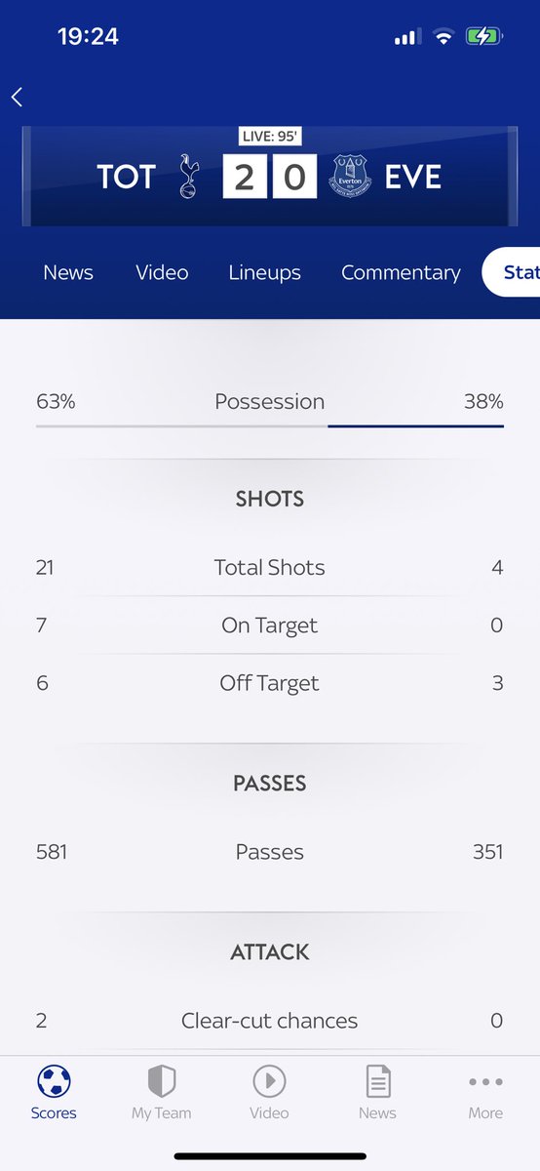Tap the Tottenham club crest
Image resolution: width=540 pixels, height=1171 pixels.
click(x=188, y=177)
